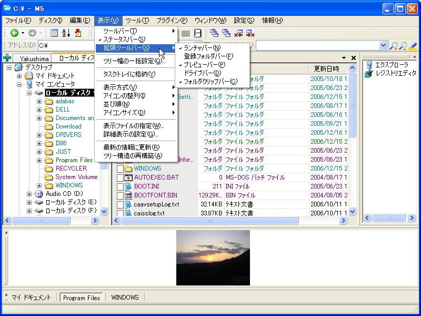Click the red-arrow folder up icon
Viewport: 421px width, 316px height.
78,33
